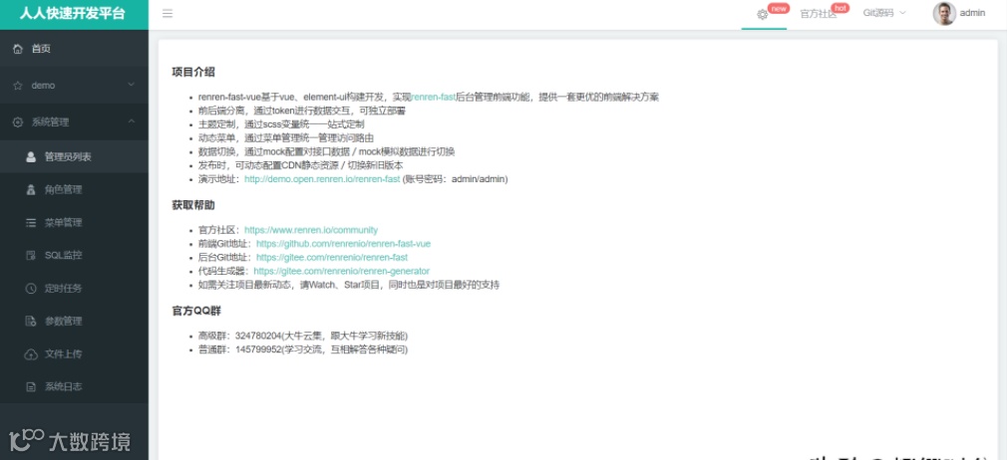Click the admin avatar picture
Image resolution: width=1007 pixels, height=460 pixels.
944,14
